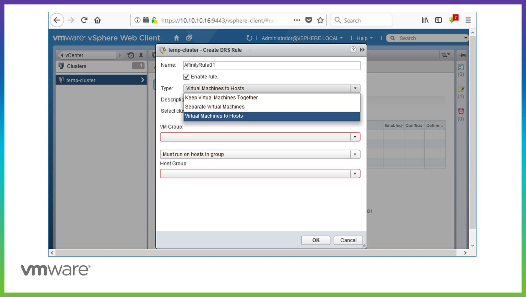This screenshot has height=297, width=526.
Task: Open Firefox downloads via the green arrow icon
Action: click(x=452, y=20)
